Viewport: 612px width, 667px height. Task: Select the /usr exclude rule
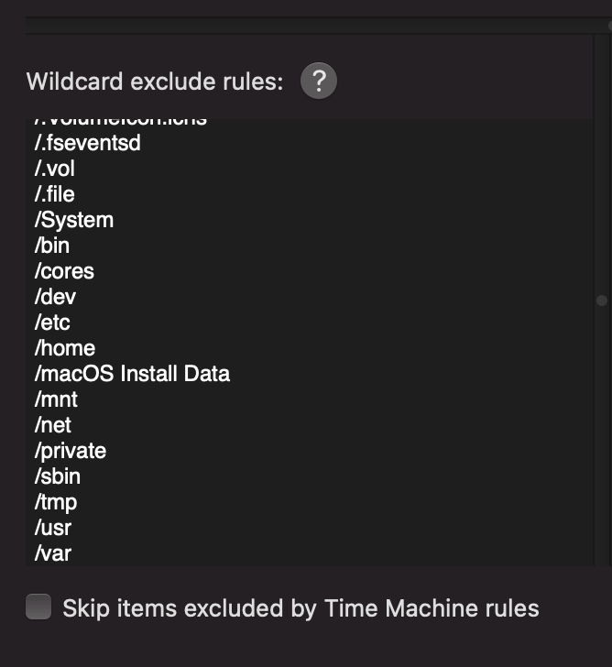(x=53, y=528)
